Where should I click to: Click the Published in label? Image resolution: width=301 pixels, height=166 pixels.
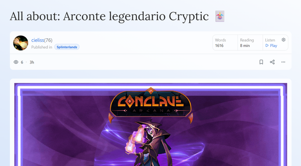click(x=42, y=47)
